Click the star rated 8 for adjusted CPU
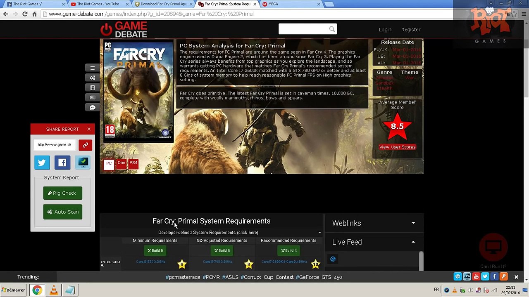This screenshot has width=529, height=297. click(248, 264)
